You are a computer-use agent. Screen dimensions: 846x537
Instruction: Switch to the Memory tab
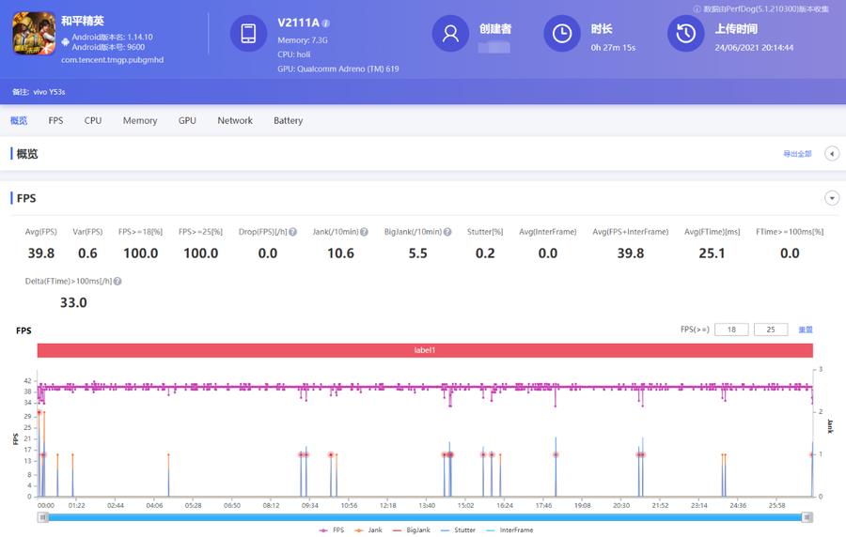[140, 121]
